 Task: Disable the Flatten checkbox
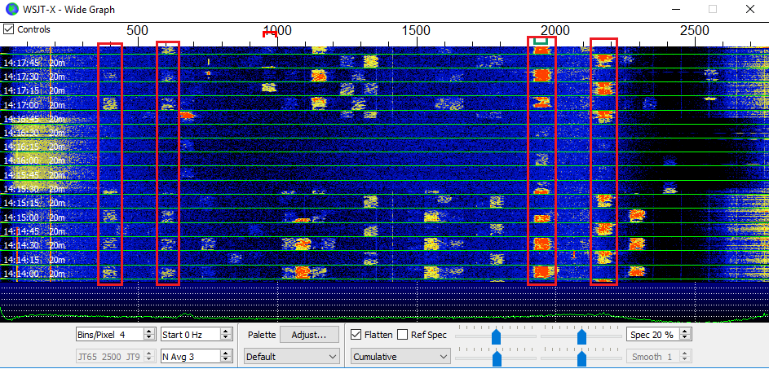point(356,334)
